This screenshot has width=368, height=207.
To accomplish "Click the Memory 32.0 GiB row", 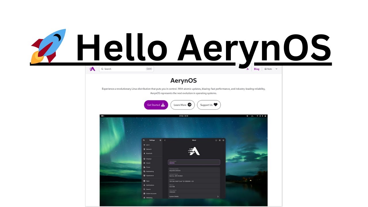I will (194, 186).
